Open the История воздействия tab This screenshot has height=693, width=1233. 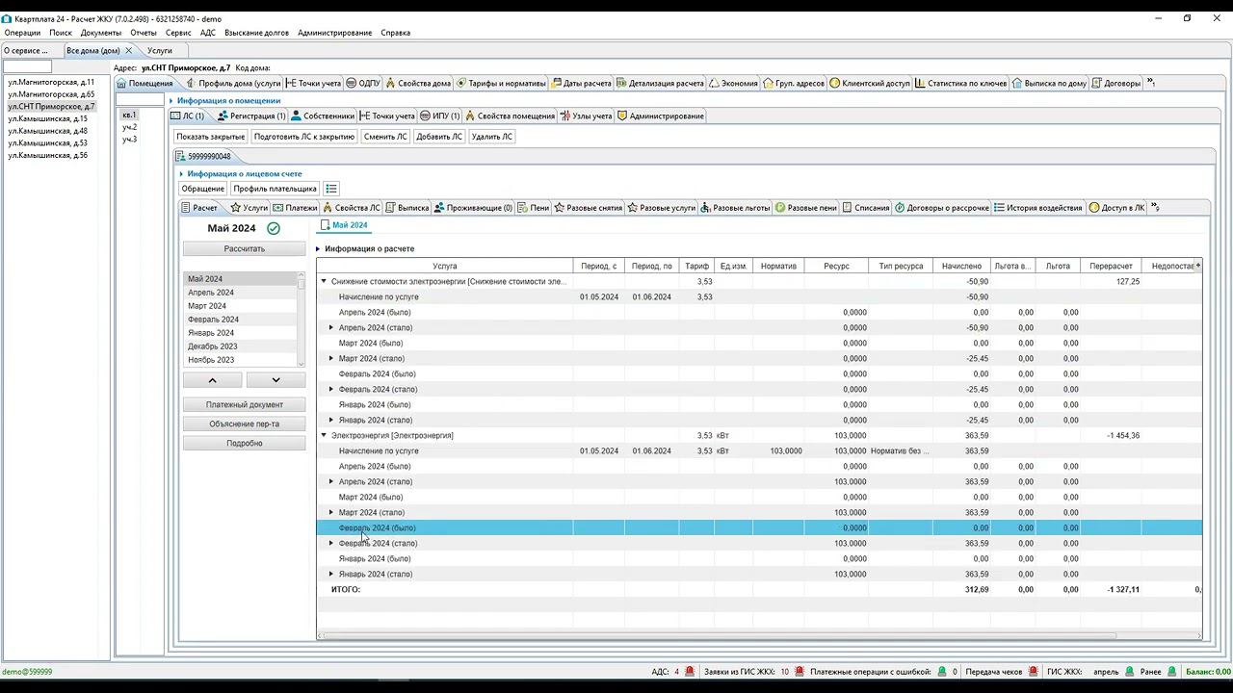click(x=1038, y=207)
